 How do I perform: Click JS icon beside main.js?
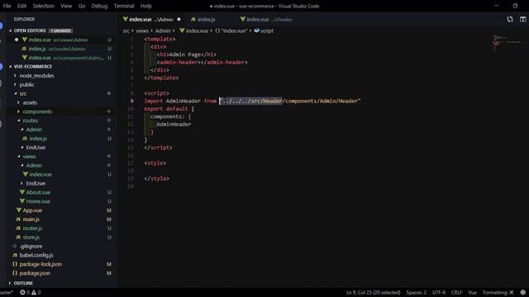[x=18, y=219]
